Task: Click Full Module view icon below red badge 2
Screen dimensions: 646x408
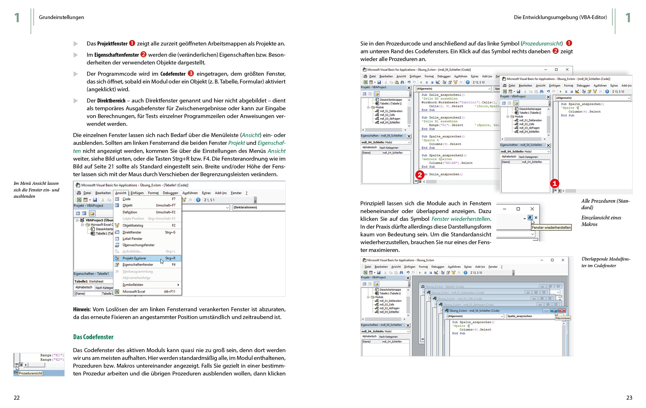Action: click(420, 182)
